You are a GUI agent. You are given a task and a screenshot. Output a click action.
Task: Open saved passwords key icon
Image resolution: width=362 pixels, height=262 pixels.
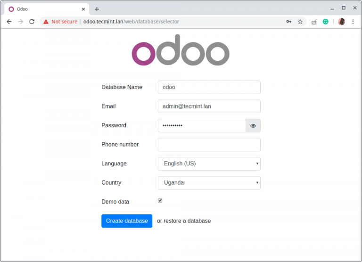point(288,22)
